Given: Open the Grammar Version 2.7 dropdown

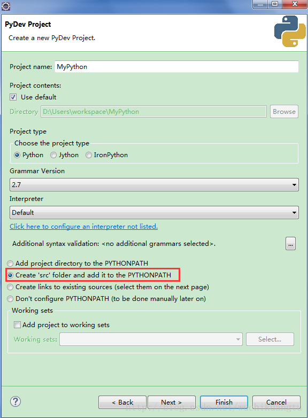Looking at the screenshot, I should tap(154, 185).
